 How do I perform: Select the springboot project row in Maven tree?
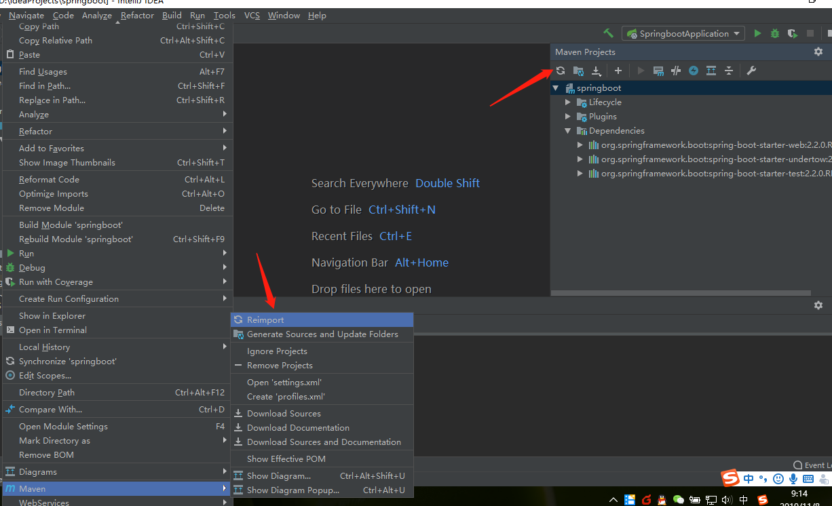pos(691,88)
